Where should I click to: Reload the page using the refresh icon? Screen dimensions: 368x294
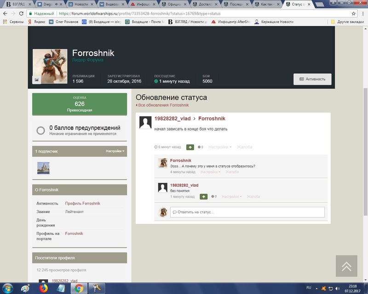point(21,14)
